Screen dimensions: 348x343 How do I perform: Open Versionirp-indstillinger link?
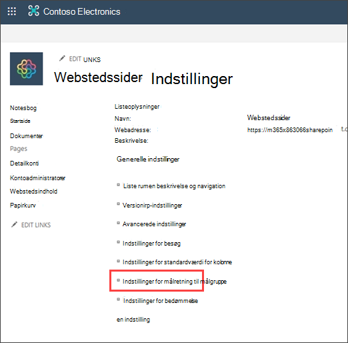(152, 206)
